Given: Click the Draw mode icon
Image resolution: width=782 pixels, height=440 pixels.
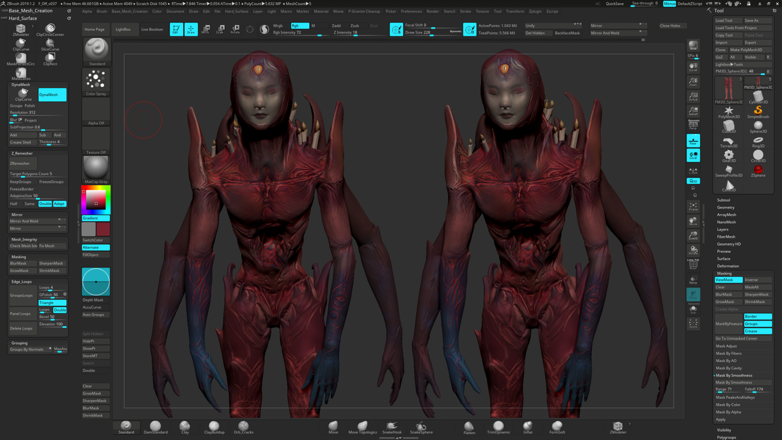Looking at the screenshot, I should 191,29.
